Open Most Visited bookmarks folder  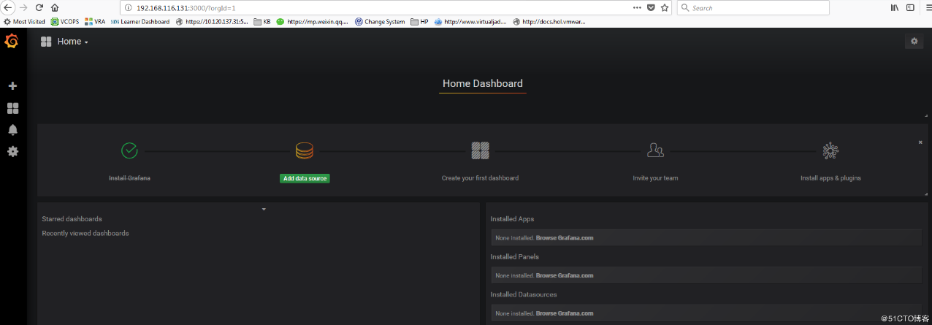tap(25, 22)
